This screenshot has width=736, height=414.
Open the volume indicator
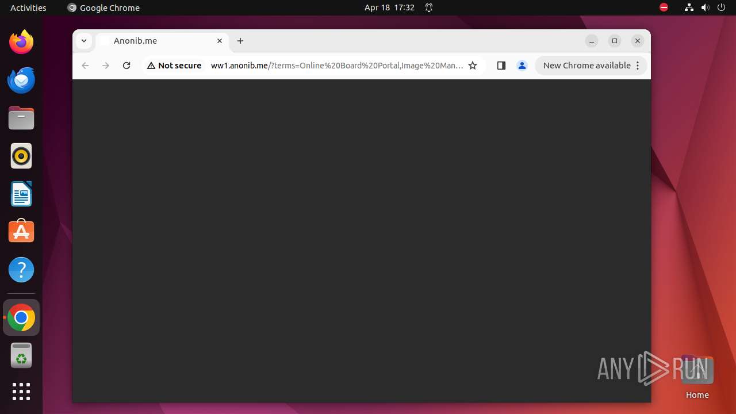pos(705,7)
